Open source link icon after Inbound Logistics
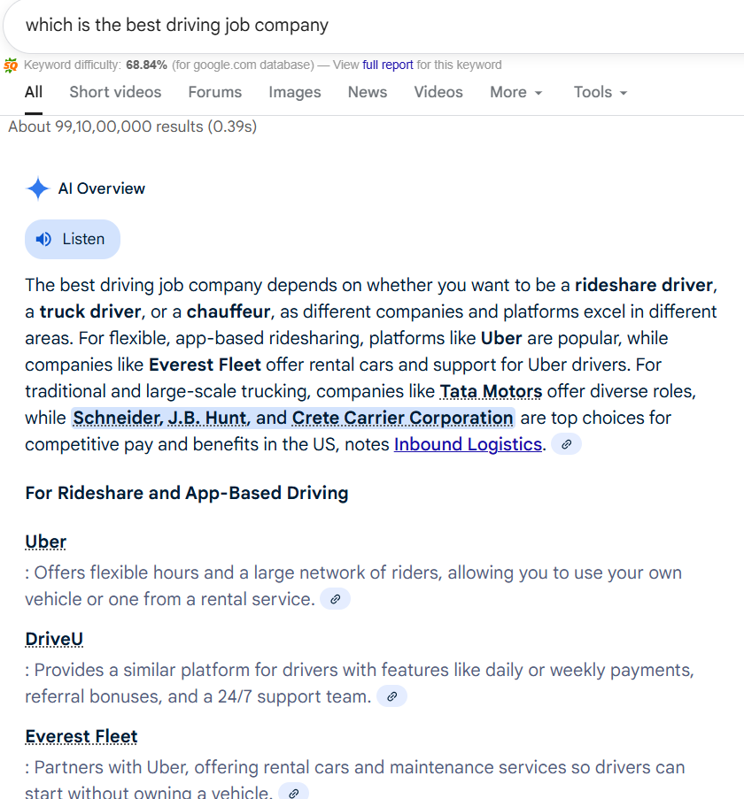This screenshot has height=799, width=744. (x=566, y=444)
